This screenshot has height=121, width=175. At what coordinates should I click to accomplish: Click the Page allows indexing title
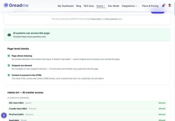[22, 56]
